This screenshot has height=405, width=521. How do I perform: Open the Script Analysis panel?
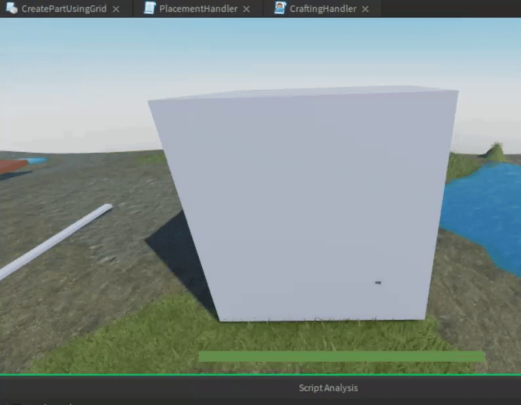pyautogui.click(x=328, y=388)
